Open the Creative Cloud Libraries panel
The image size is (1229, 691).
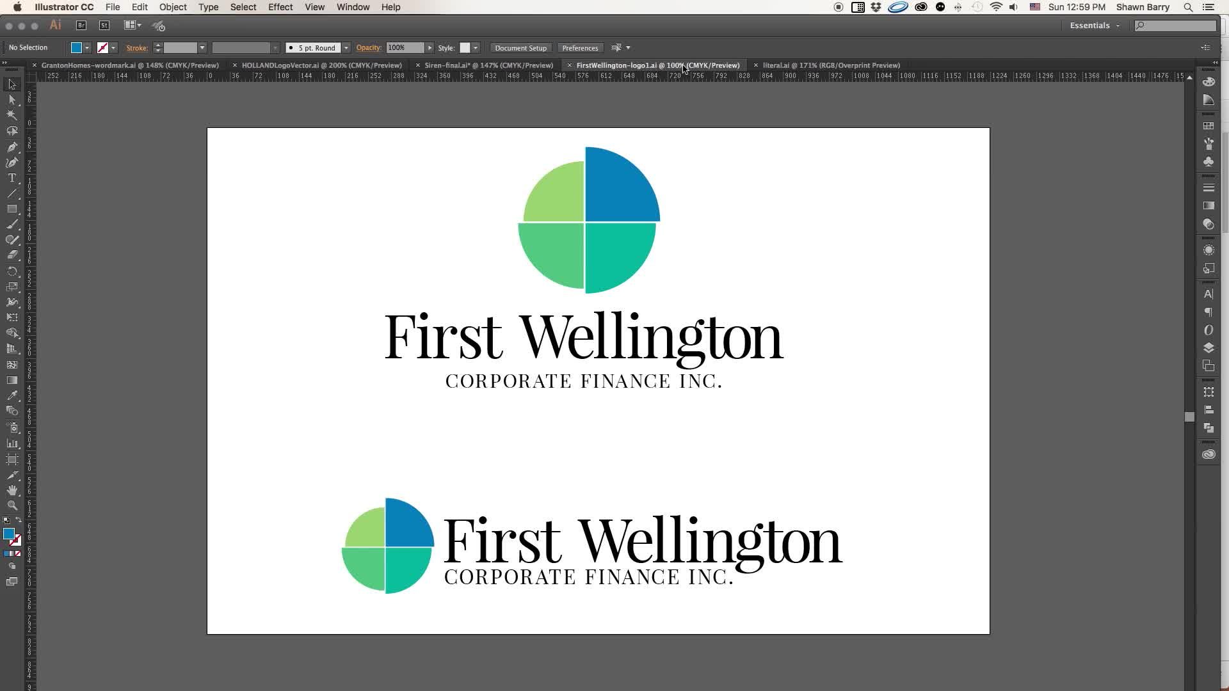(x=1209, y=454)
